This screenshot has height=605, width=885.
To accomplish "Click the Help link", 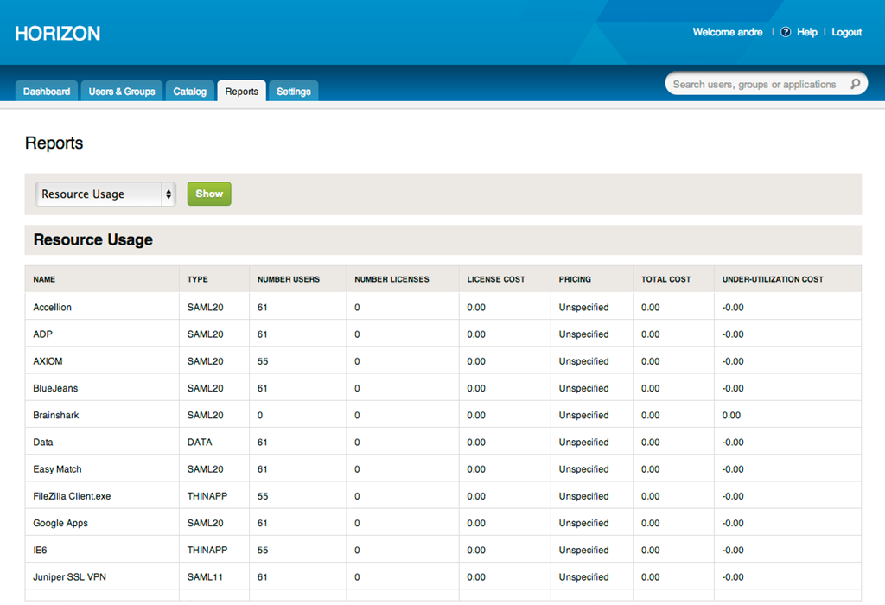I will [806, 32].
